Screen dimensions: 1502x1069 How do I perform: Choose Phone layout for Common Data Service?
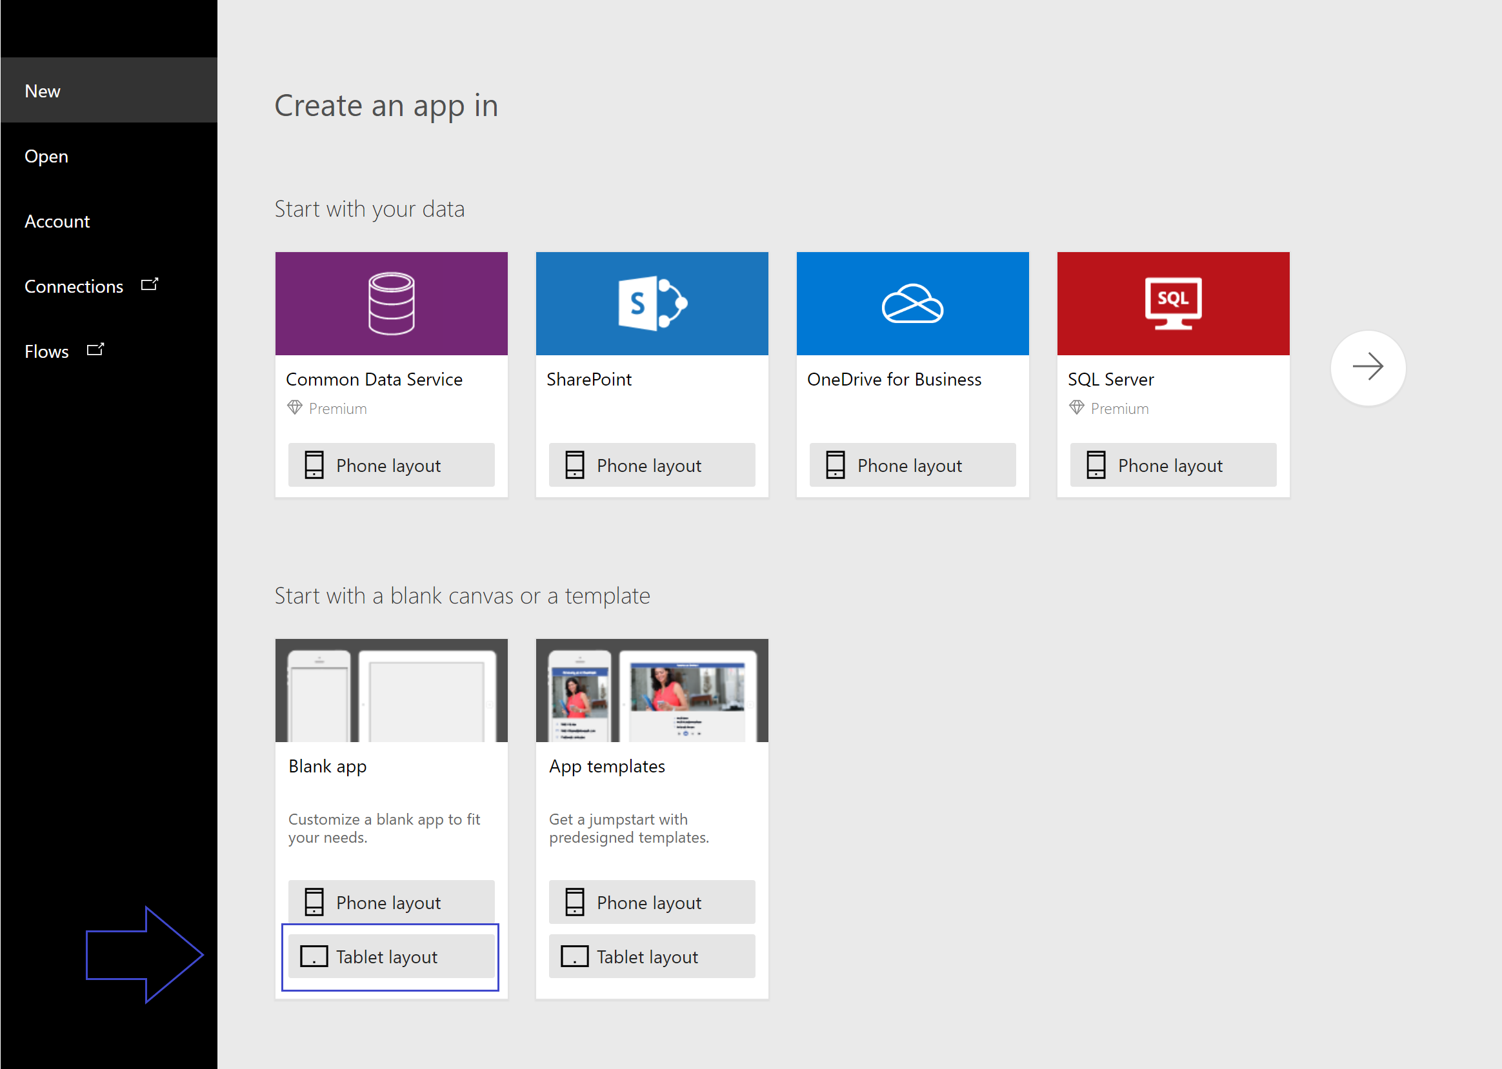pyautogui.click(x=392, y=465)
